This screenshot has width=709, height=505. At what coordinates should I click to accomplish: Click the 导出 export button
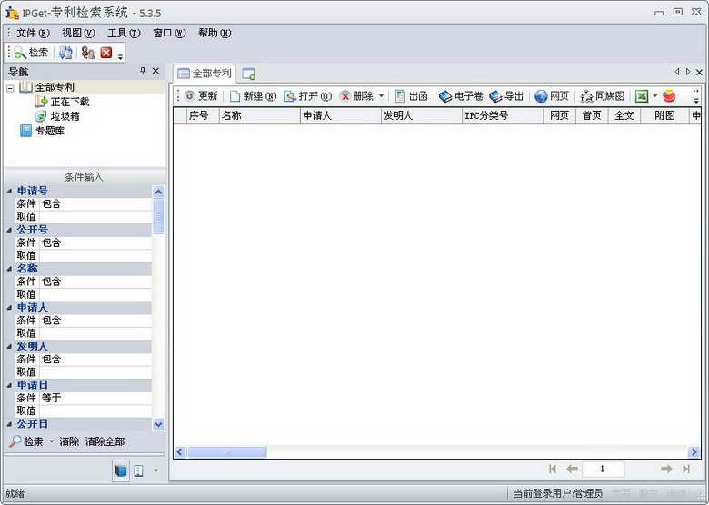pyautogui.click(x=506, y=96)
